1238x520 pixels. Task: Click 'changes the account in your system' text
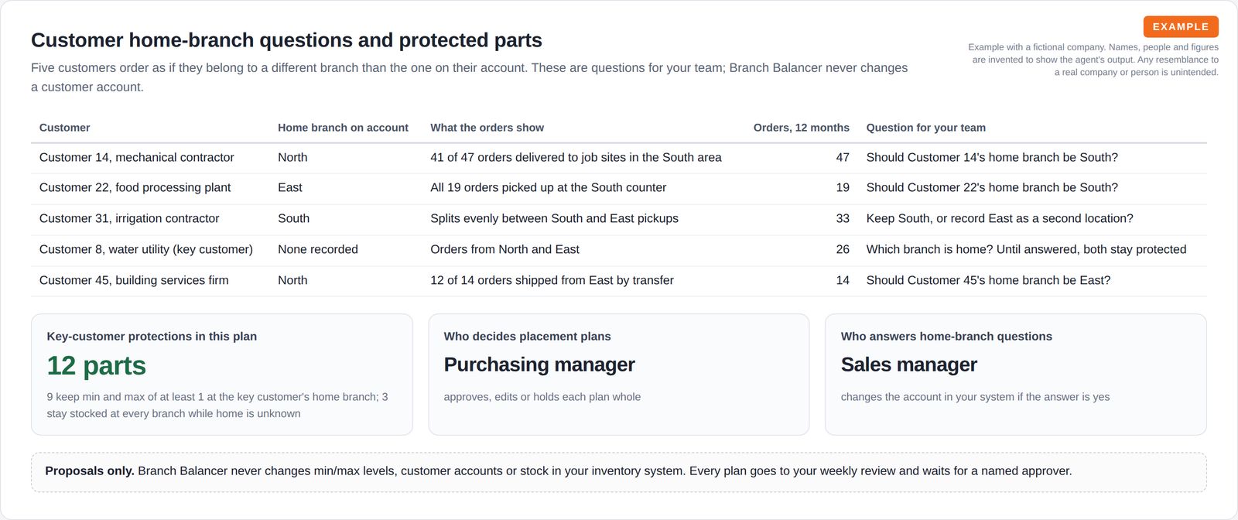pyautogui.click(x=975, y=397)
